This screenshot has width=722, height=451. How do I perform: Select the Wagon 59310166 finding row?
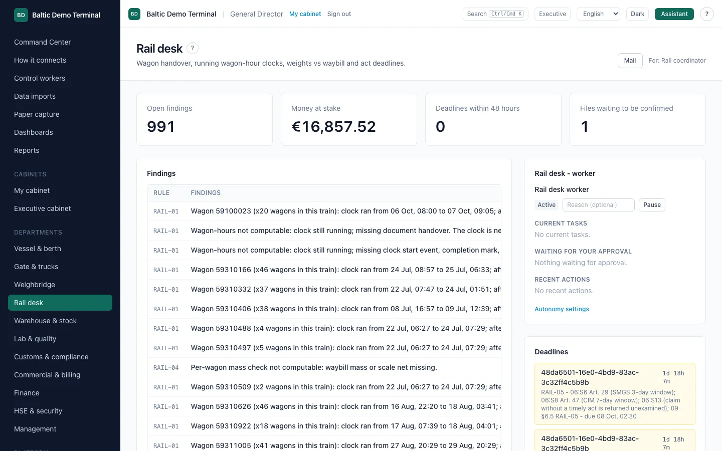tap(324, 270)
